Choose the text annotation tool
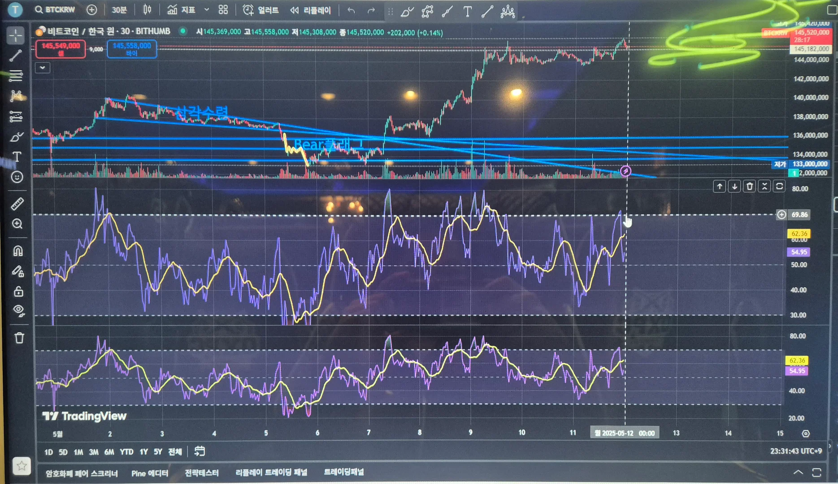This screenshot has height=484, width=838. click(17, 156)
